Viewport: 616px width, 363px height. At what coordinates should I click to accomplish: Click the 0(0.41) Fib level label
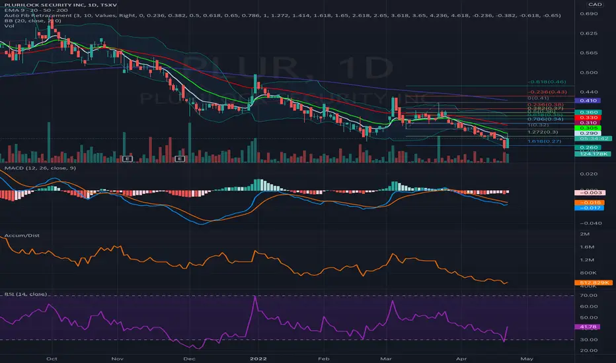click(538, 98)
